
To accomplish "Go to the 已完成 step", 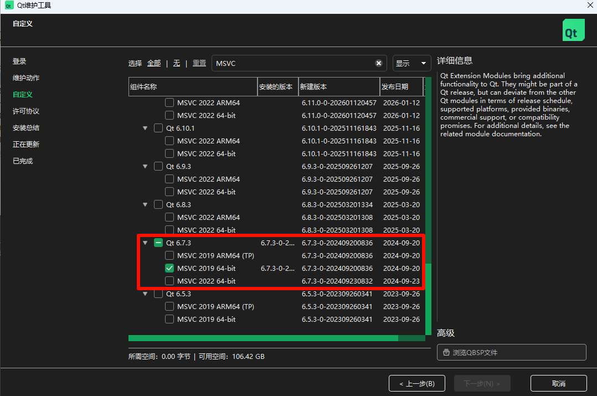I will click(23, 161).
